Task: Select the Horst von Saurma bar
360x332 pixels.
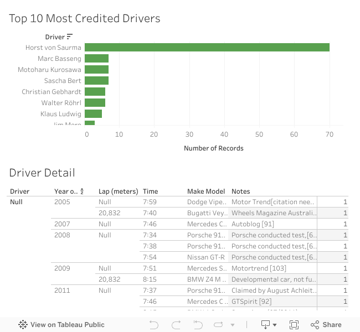Action: 207,48
